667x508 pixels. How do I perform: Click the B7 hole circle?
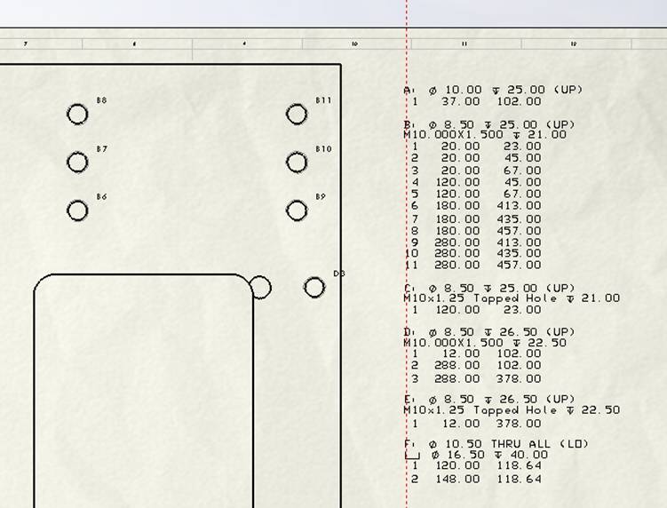[x=77, y=162]
